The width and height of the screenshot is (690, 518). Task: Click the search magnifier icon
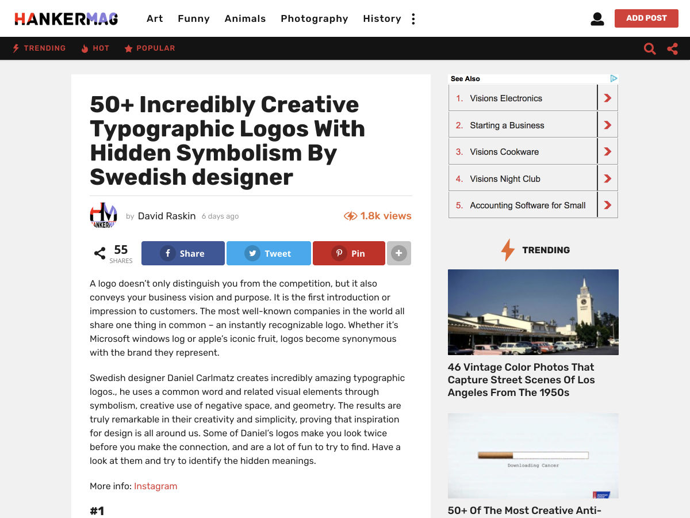(x=650, y=49)
